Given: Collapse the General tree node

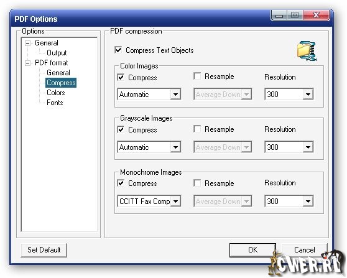Looking at the screenshot, I should 27,43.
